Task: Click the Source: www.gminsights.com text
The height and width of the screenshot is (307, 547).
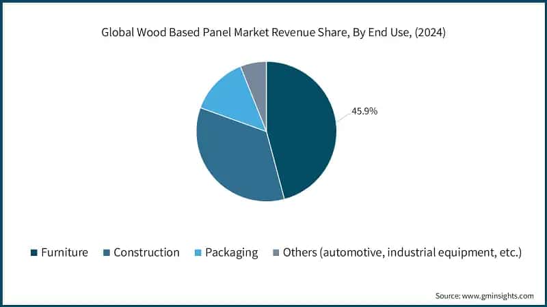Action: tap(484, 296)
